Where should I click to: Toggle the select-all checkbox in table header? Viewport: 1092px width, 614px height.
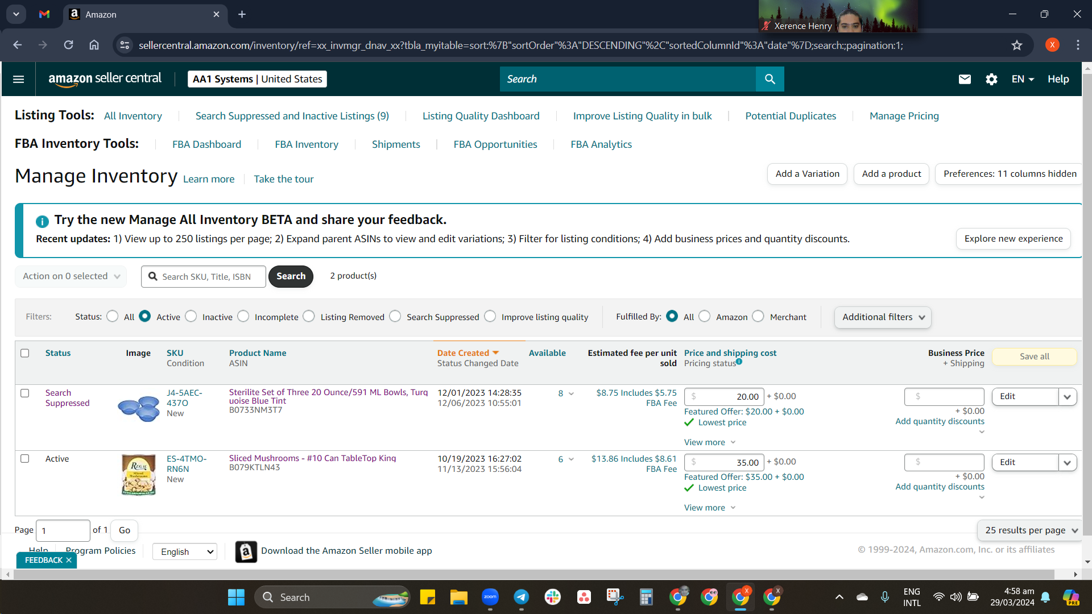click(x=25, y=353)
